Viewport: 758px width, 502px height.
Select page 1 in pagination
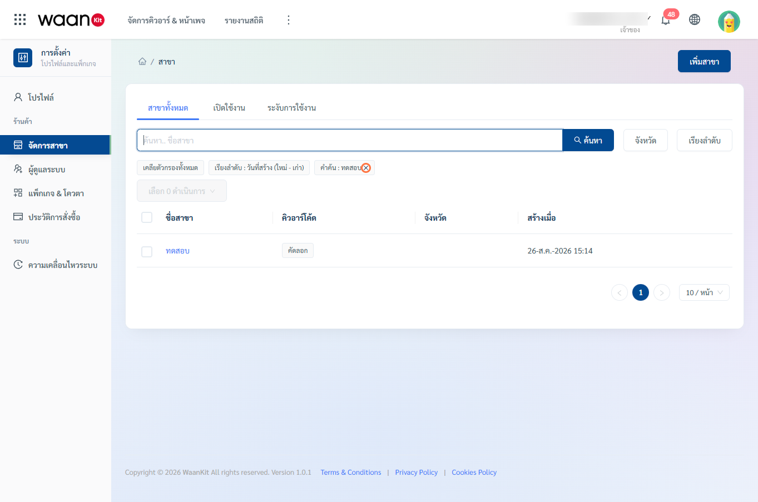coord(641,292)
